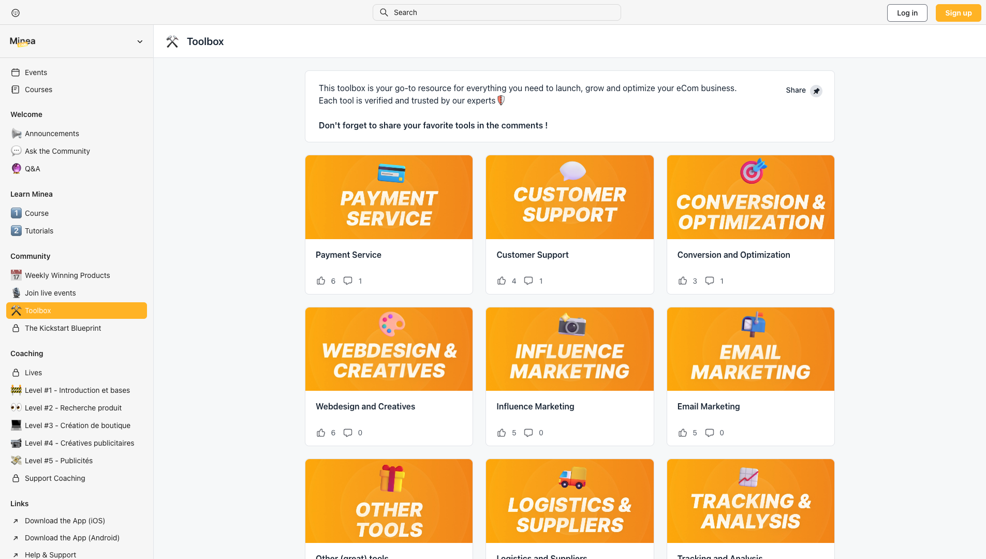Click thumbs-up on Webdesign and Creatives

click(321, 433)
